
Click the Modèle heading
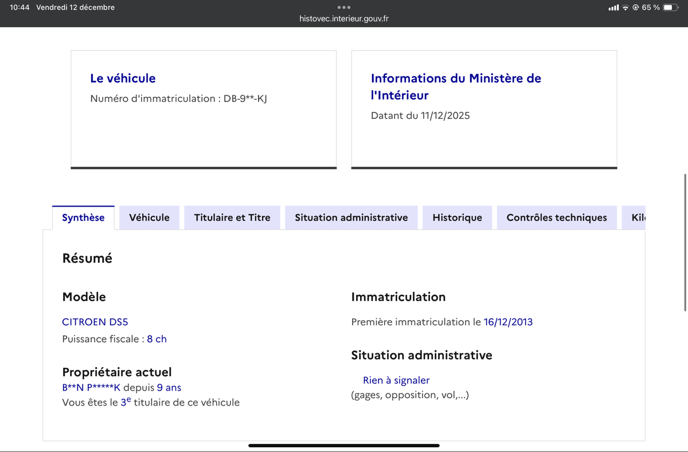coord(84,297)
